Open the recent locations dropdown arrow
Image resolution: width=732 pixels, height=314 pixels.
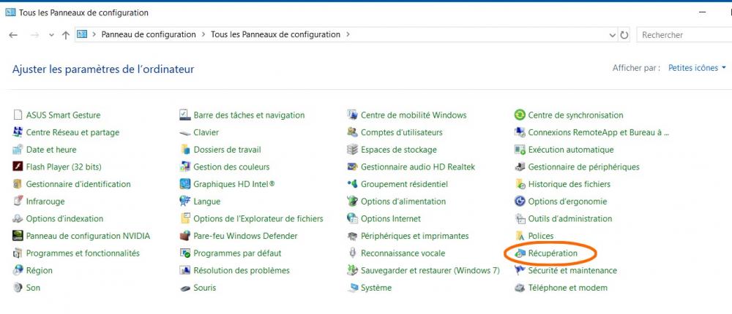tap(51, 35)
